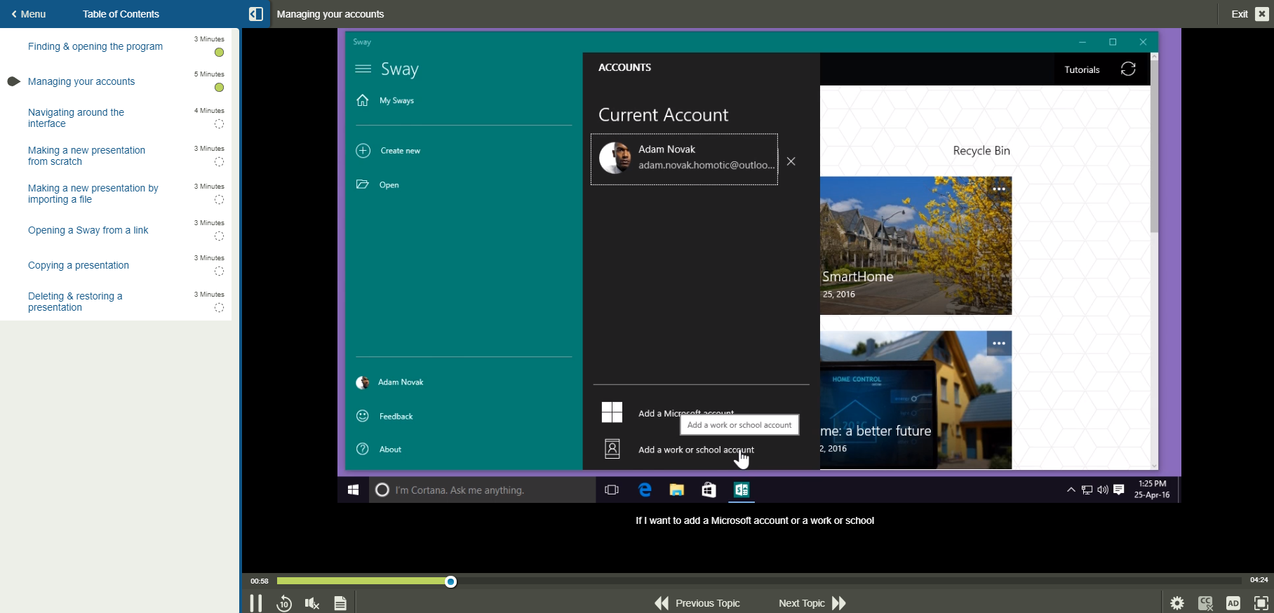The height and width of the screenshot is (613, 1274).
Task: Launch Microsoft Edge from taskbar
Action: click(x=645, y=490)
